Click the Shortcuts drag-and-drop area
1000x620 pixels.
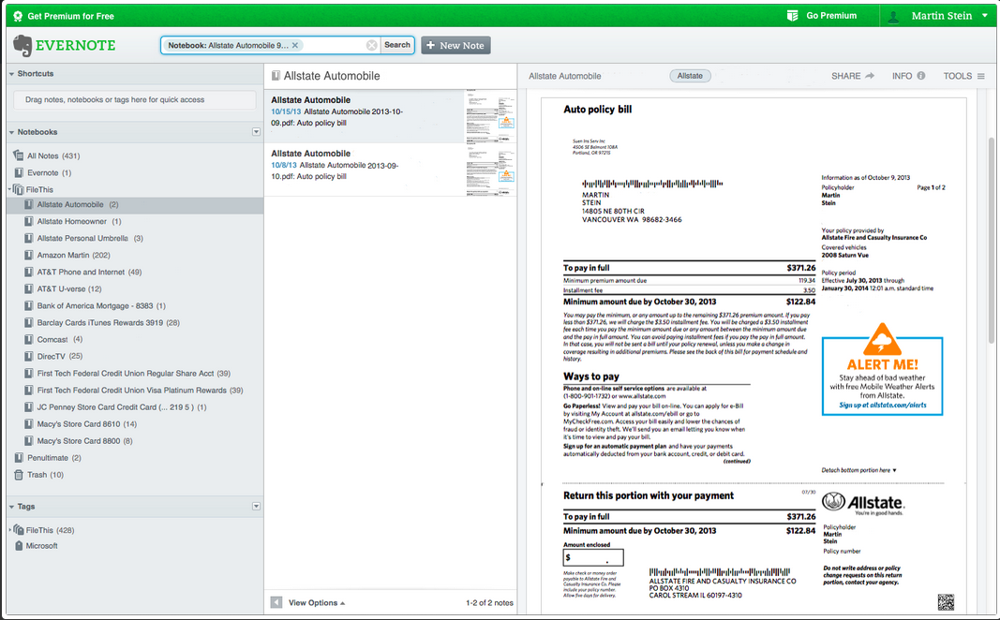135,99
